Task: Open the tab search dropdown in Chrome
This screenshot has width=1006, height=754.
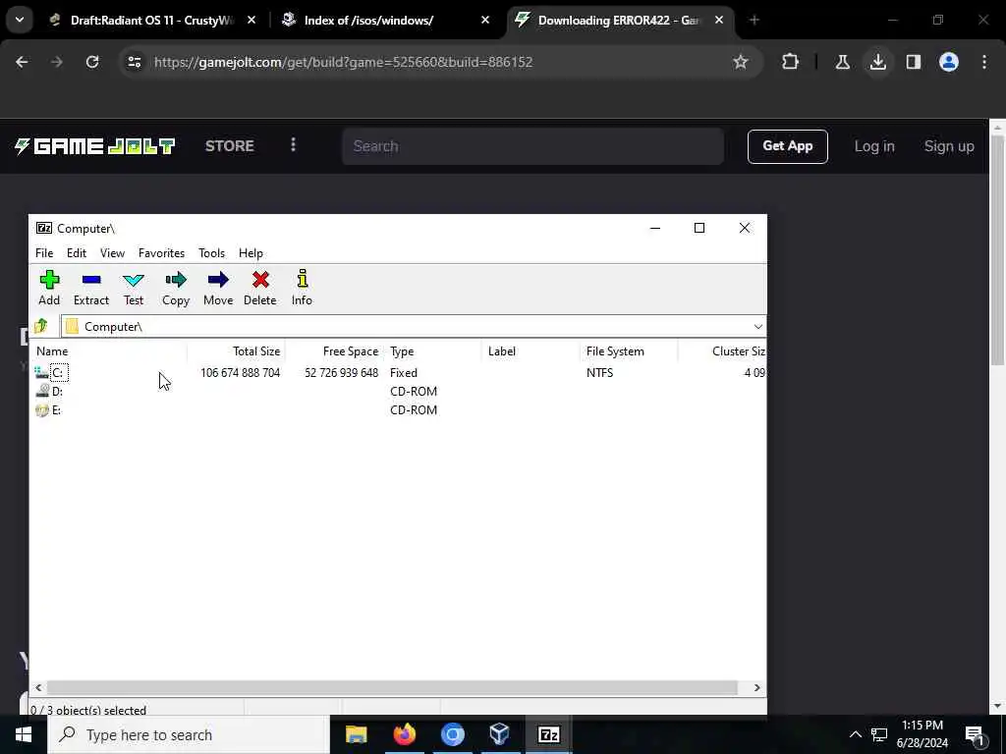Action: (x=20, y=20)
